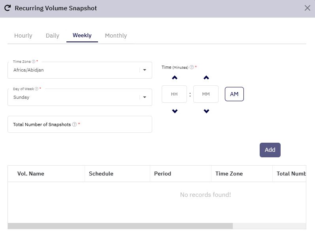315x234 pixels.
Task: Click the Add button
Action: click(270, 150)
